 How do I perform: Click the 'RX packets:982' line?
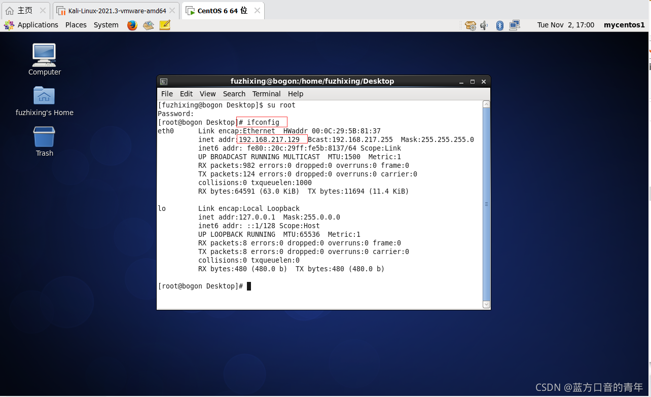304,165
